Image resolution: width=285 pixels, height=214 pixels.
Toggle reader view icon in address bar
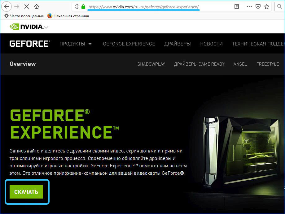(237, 6)
